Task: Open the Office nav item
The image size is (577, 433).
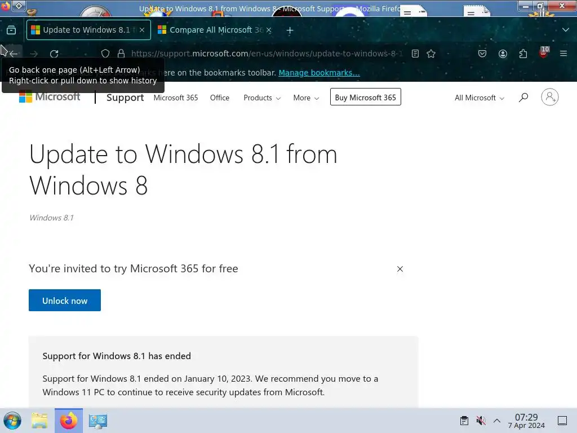Action: tap(220, 98)
